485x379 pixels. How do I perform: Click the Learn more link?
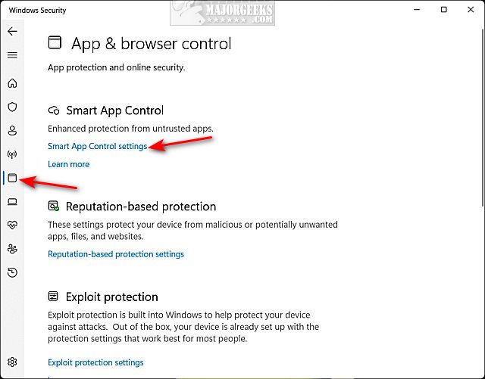[x=68, y=164]
